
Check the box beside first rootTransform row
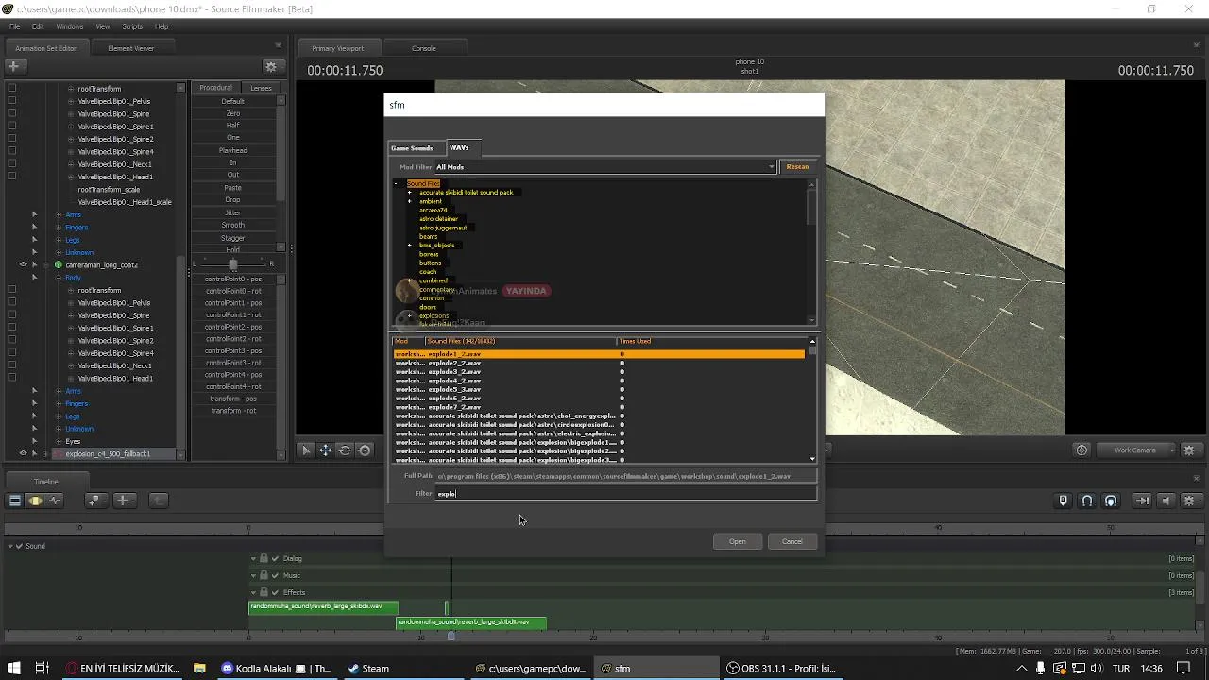[11, 89]
